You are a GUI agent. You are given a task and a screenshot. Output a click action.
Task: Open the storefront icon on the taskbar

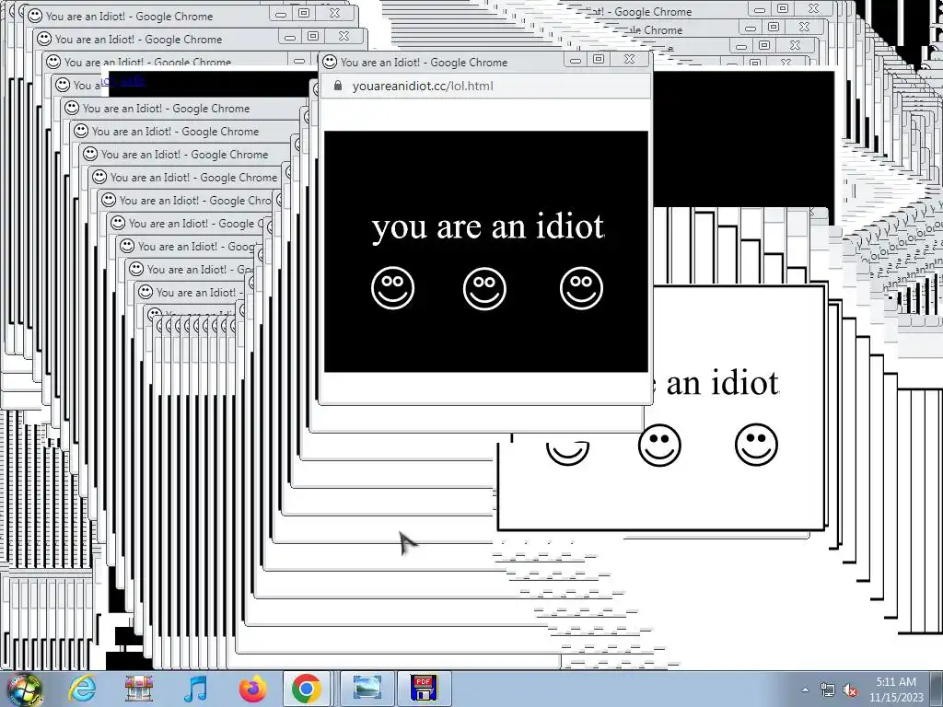pyautogui.click(x=139, y=689)
